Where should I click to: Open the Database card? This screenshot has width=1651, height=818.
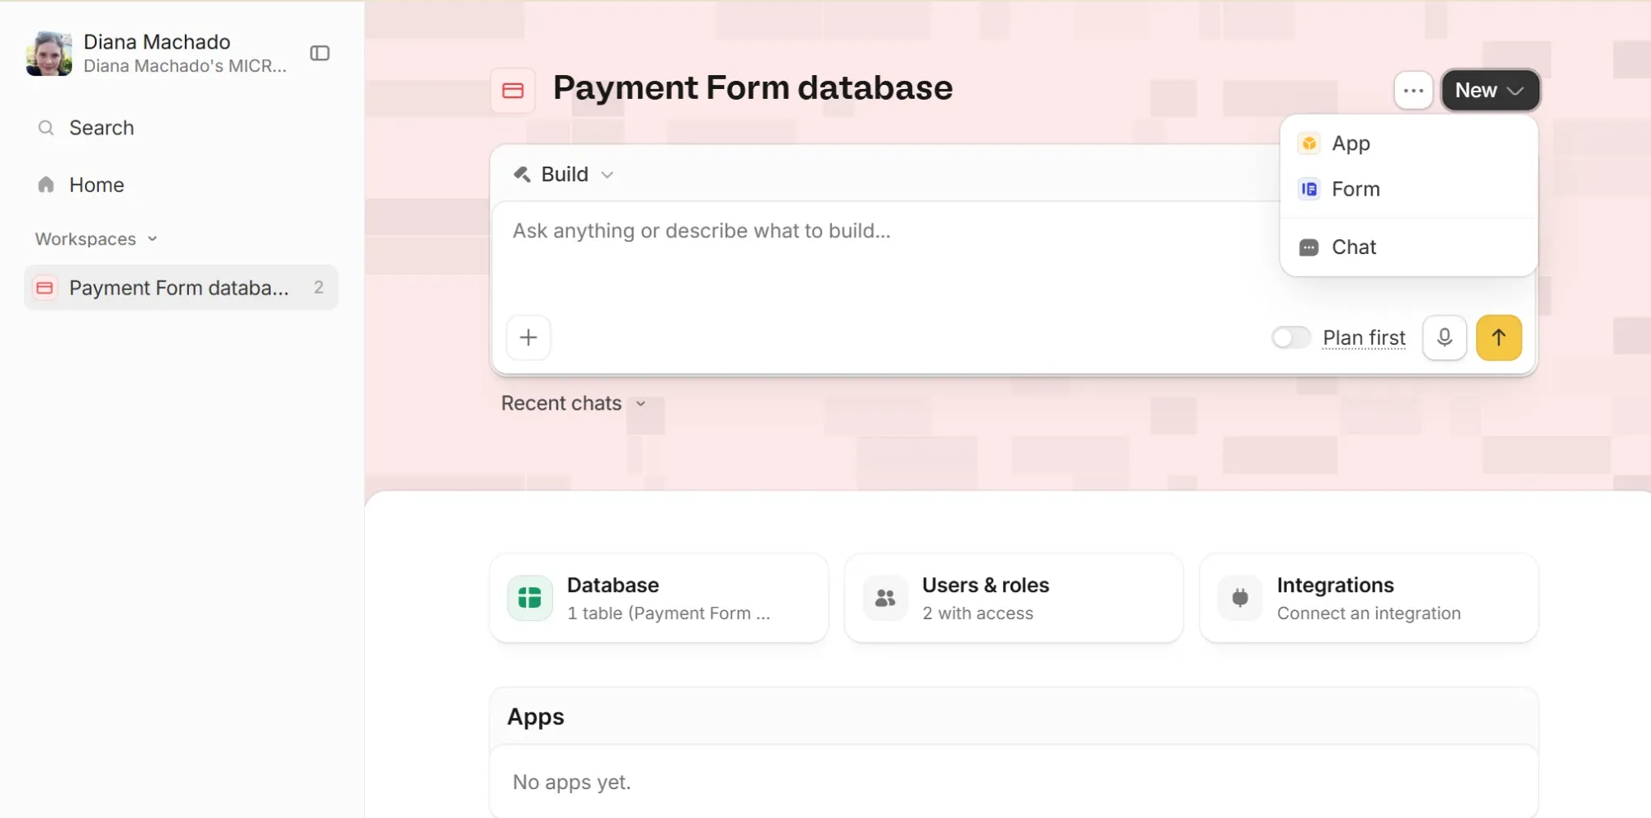click(x=659, y=598)
